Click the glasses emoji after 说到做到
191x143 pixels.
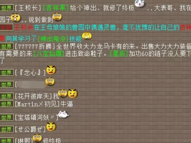[x=57, y=16]
